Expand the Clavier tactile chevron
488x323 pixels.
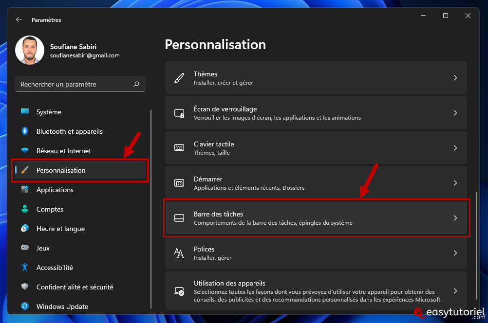pyautogui.click(x=455, y=148)
